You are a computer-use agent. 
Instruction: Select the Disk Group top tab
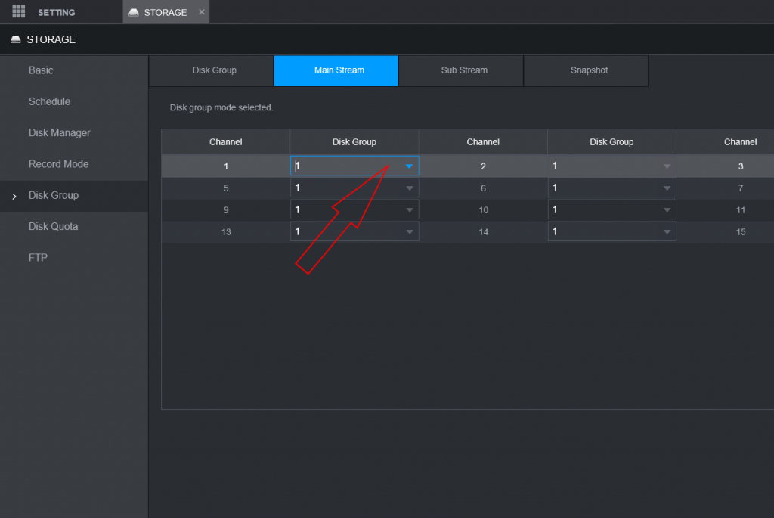pos(214,70)
